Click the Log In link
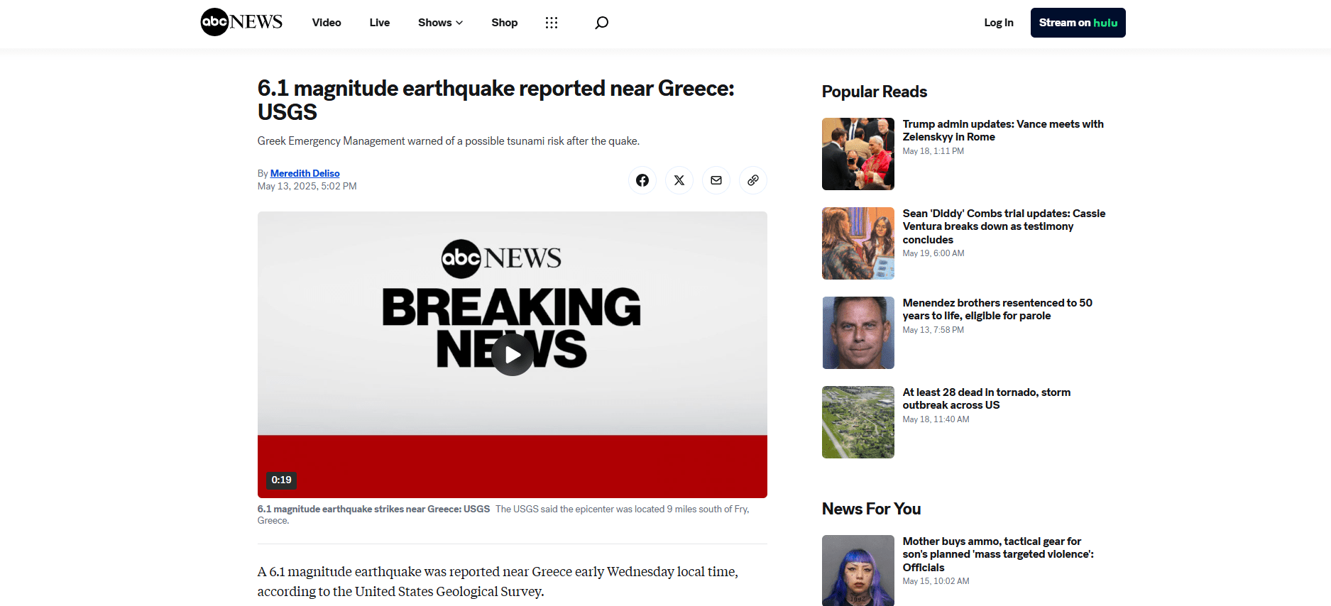The width and height of the screenshot is (1331, 606). pyautogui.click(x=998, y=23)
